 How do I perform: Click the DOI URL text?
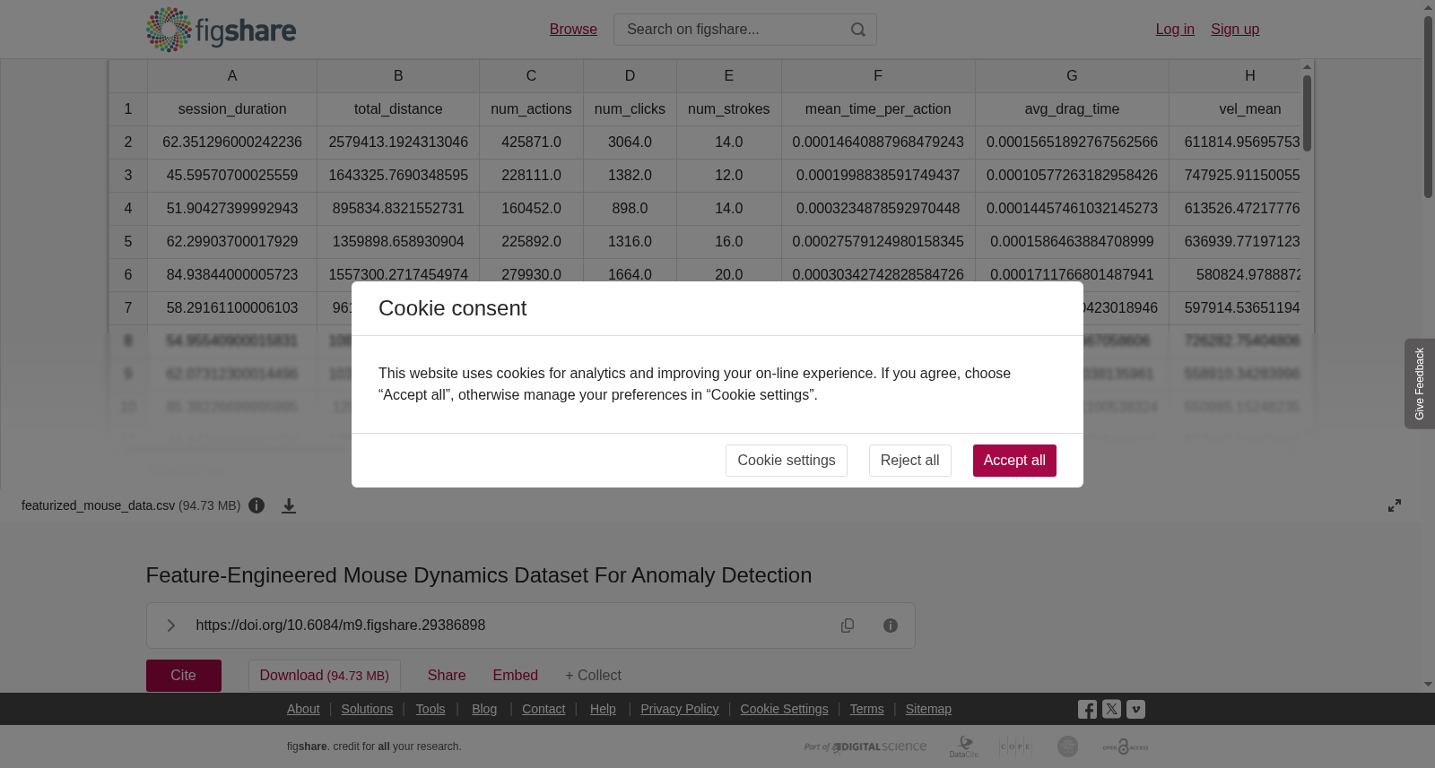[341, 626]
